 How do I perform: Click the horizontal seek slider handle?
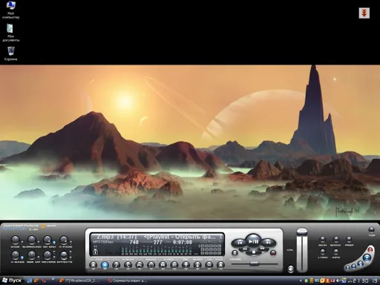pos(254,263)
